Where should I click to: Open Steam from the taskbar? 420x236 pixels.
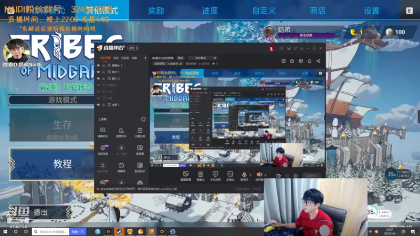pyautogui.click(x=119, y=231)
